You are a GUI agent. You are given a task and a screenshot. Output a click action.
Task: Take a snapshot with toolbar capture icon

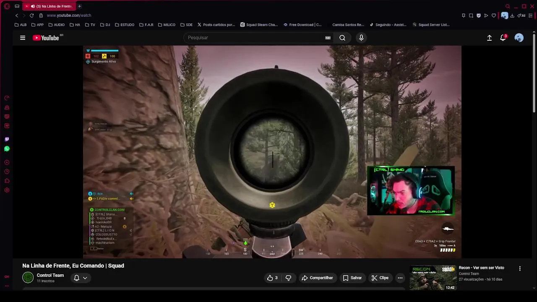tap(471, 16)
